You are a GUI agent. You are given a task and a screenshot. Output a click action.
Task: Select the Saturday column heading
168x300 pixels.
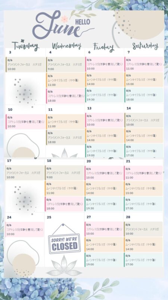tap(145, 46)
